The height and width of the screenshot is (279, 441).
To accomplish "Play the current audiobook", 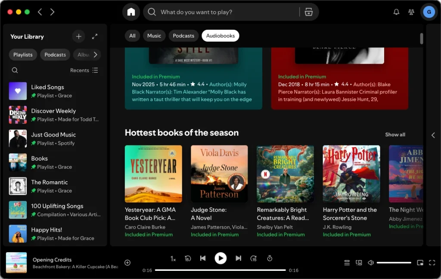I will point(220,258).
